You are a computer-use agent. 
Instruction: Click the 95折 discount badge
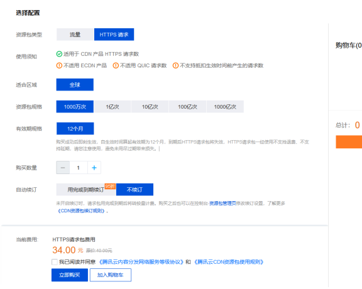[110, 186]
